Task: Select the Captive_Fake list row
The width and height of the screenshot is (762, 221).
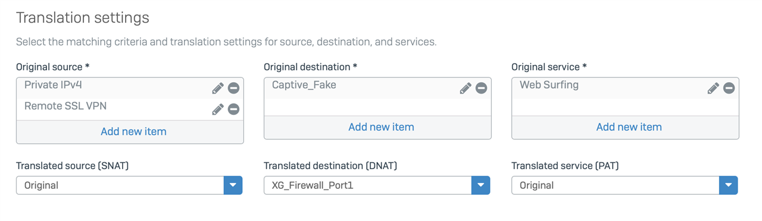Action: pyautogui.click(x=377, y=88)
